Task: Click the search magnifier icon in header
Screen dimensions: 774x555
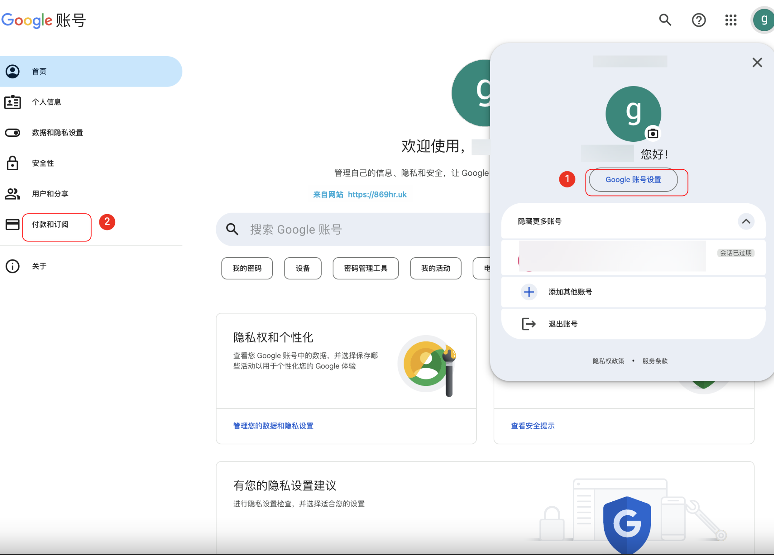Action: tap(665, 20)
